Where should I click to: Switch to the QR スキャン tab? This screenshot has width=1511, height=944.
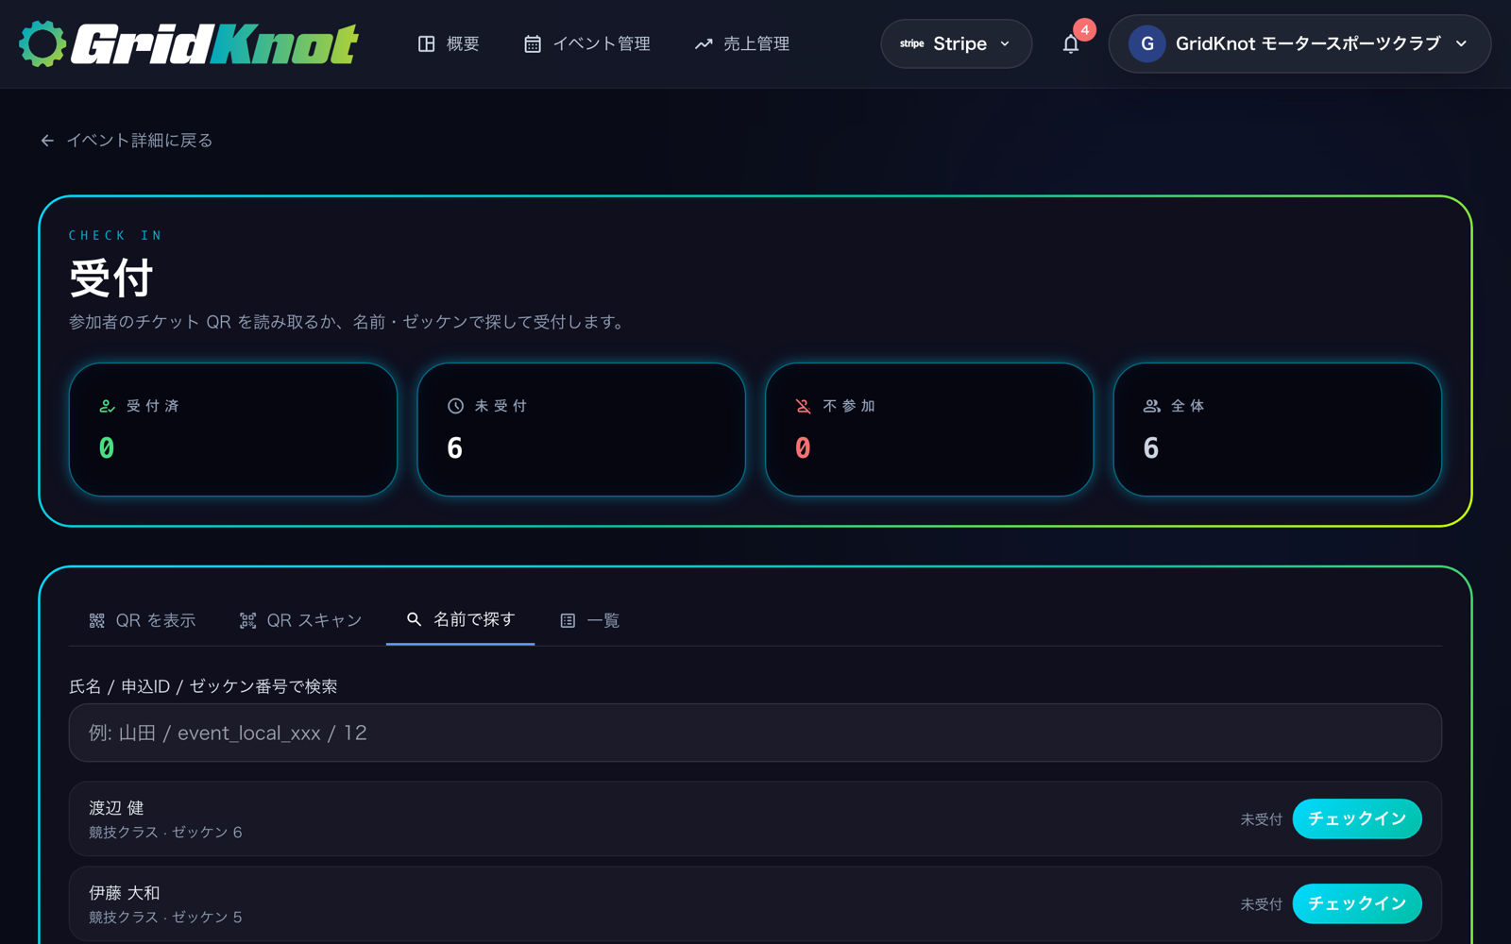301,620
